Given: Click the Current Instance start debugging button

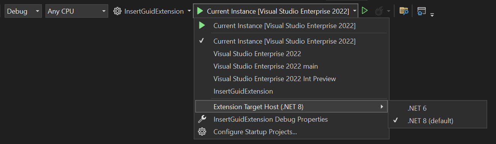Looking at the screenshot, I should pos(273,11).
